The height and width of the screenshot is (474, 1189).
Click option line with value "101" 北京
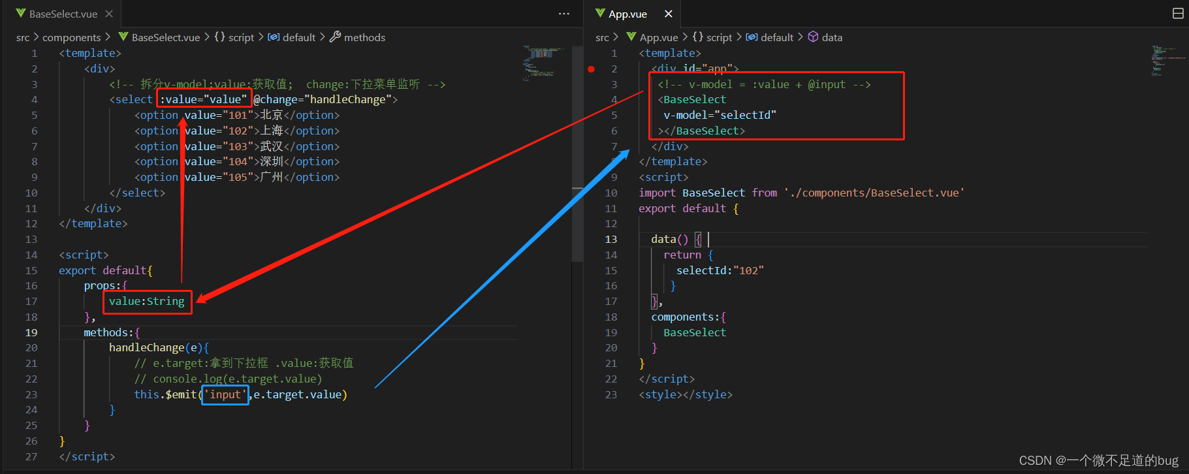click(x=237, y=115)
